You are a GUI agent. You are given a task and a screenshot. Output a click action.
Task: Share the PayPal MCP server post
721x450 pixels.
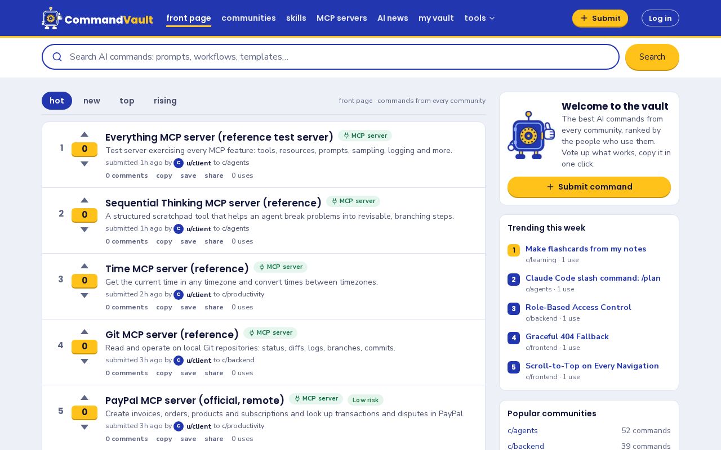[x=214, y=439]
